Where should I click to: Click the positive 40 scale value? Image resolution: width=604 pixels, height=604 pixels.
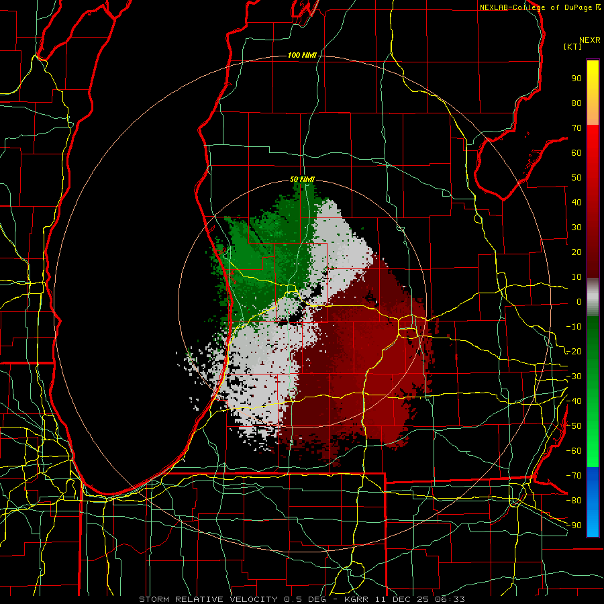tap(576, 202)
